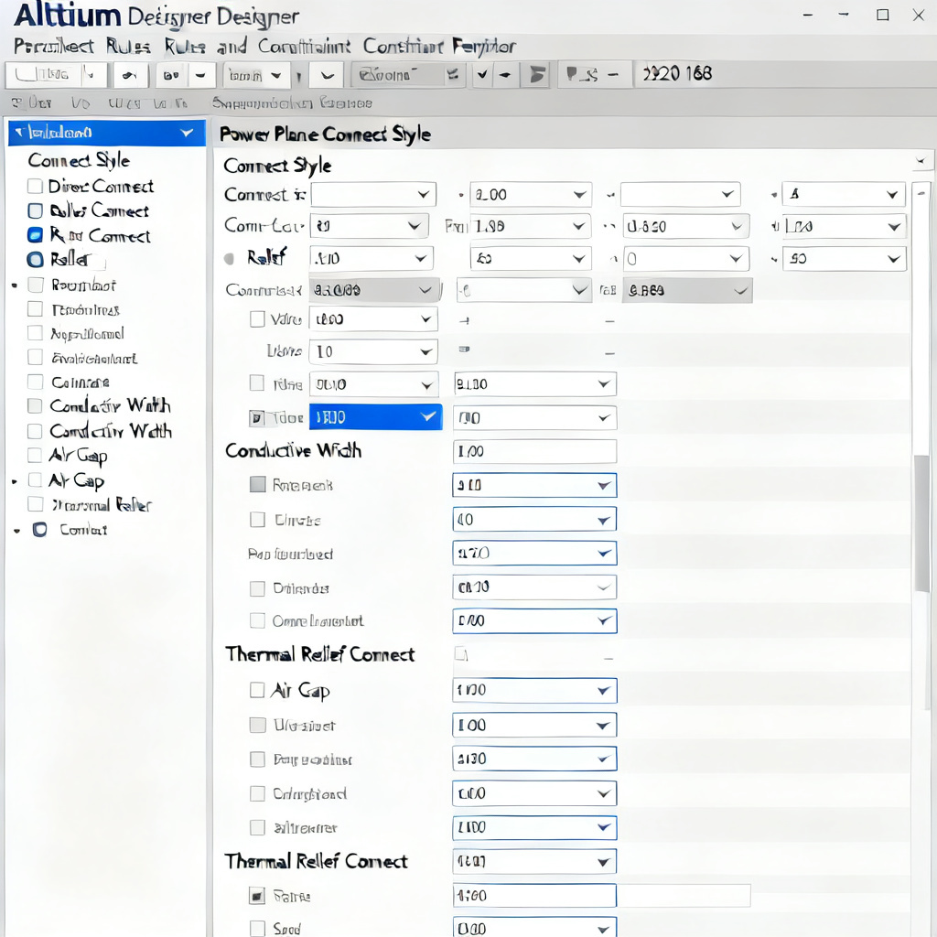Open the empty dropdown next to Connect label

point(373,195)
